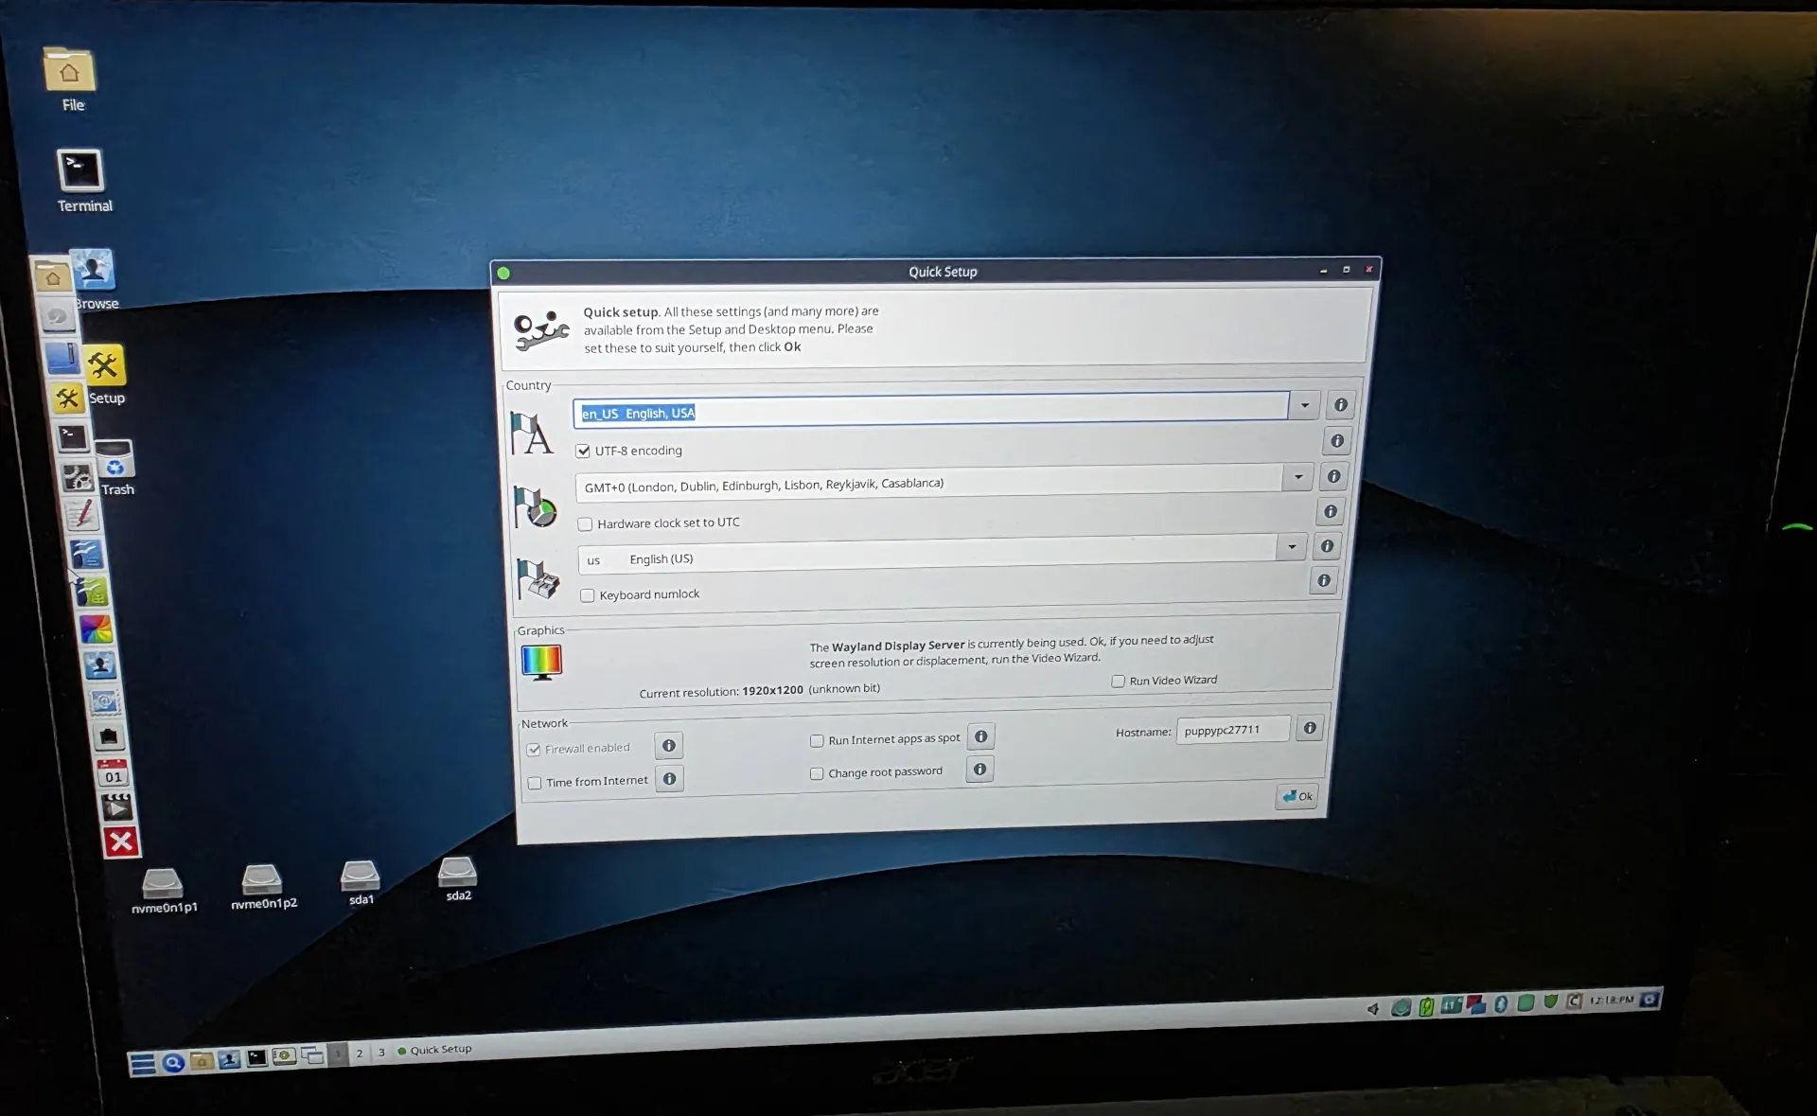Enable Keyboard numlock checkbox
Viewport: 1817px width, 1116px height.
[x=588, y=595]
